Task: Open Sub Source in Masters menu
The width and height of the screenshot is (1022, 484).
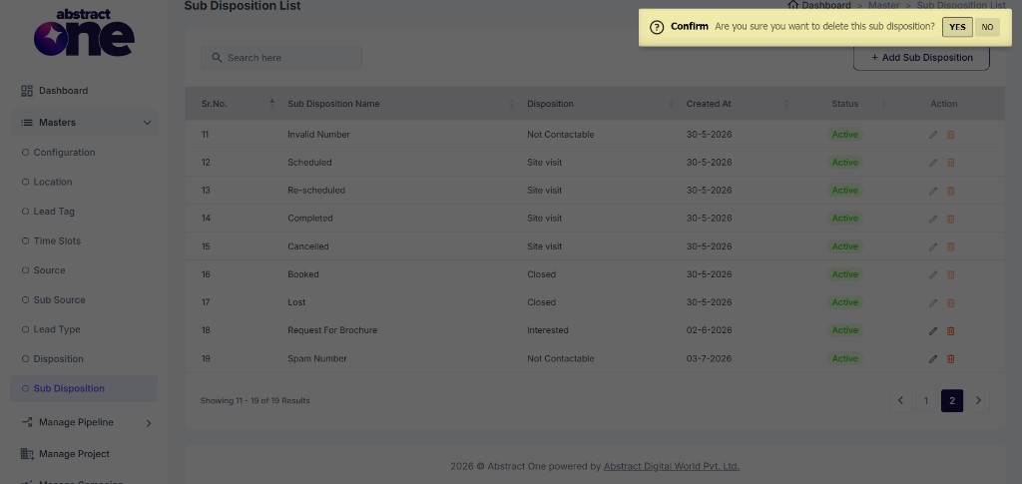Action: [59, 299]
